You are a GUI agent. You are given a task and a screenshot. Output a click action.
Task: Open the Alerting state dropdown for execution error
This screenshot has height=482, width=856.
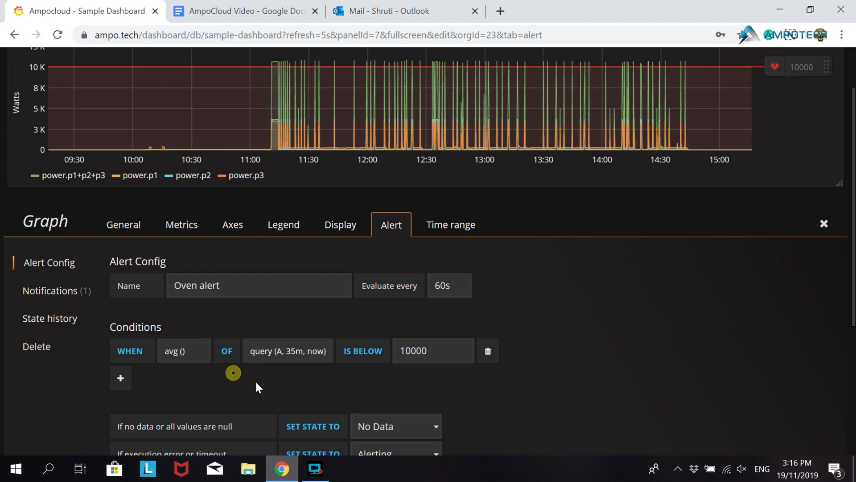pyautogui.click(x=396, y=450)
